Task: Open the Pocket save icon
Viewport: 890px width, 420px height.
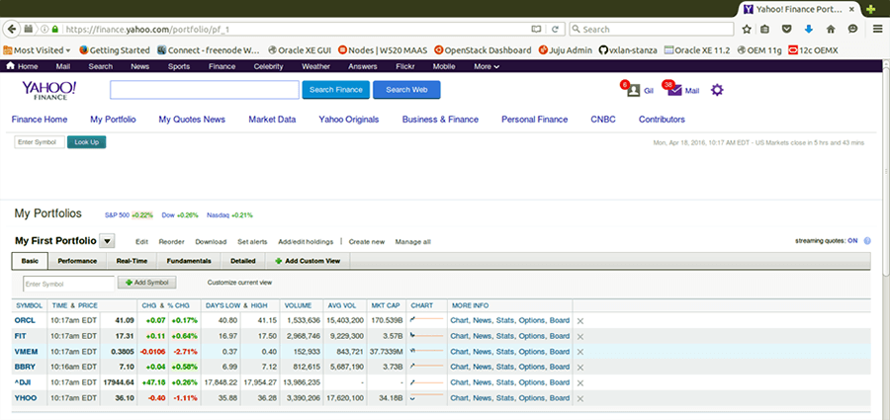Action: (787, 29)
